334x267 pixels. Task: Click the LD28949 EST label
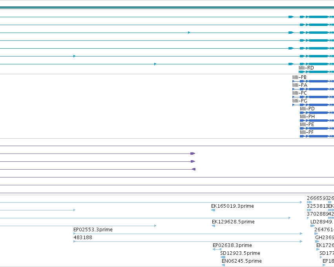(322, 222)
